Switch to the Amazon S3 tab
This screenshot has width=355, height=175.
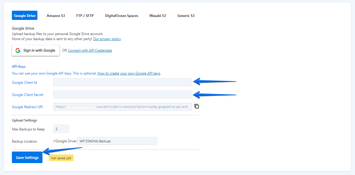[x=56, y=16]
